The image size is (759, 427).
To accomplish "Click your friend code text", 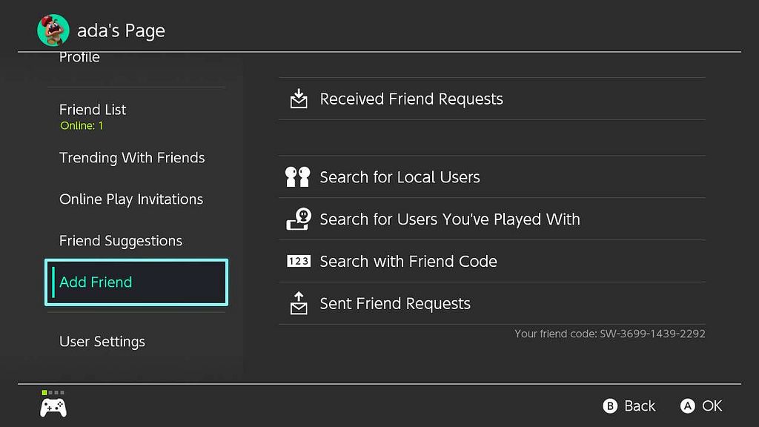I will (609, 334).
